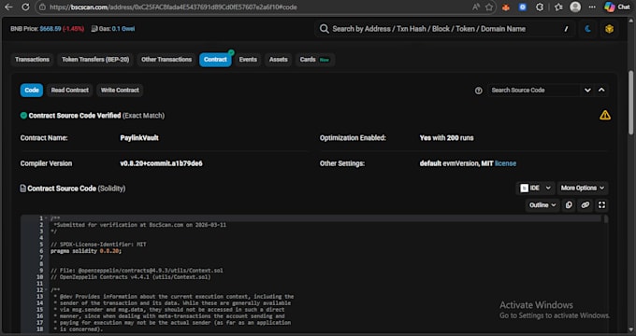This screenshot has width=636, height=336.
Task: Click the 'Contract Source Code Verified' heading
Action: coord(75,116)
